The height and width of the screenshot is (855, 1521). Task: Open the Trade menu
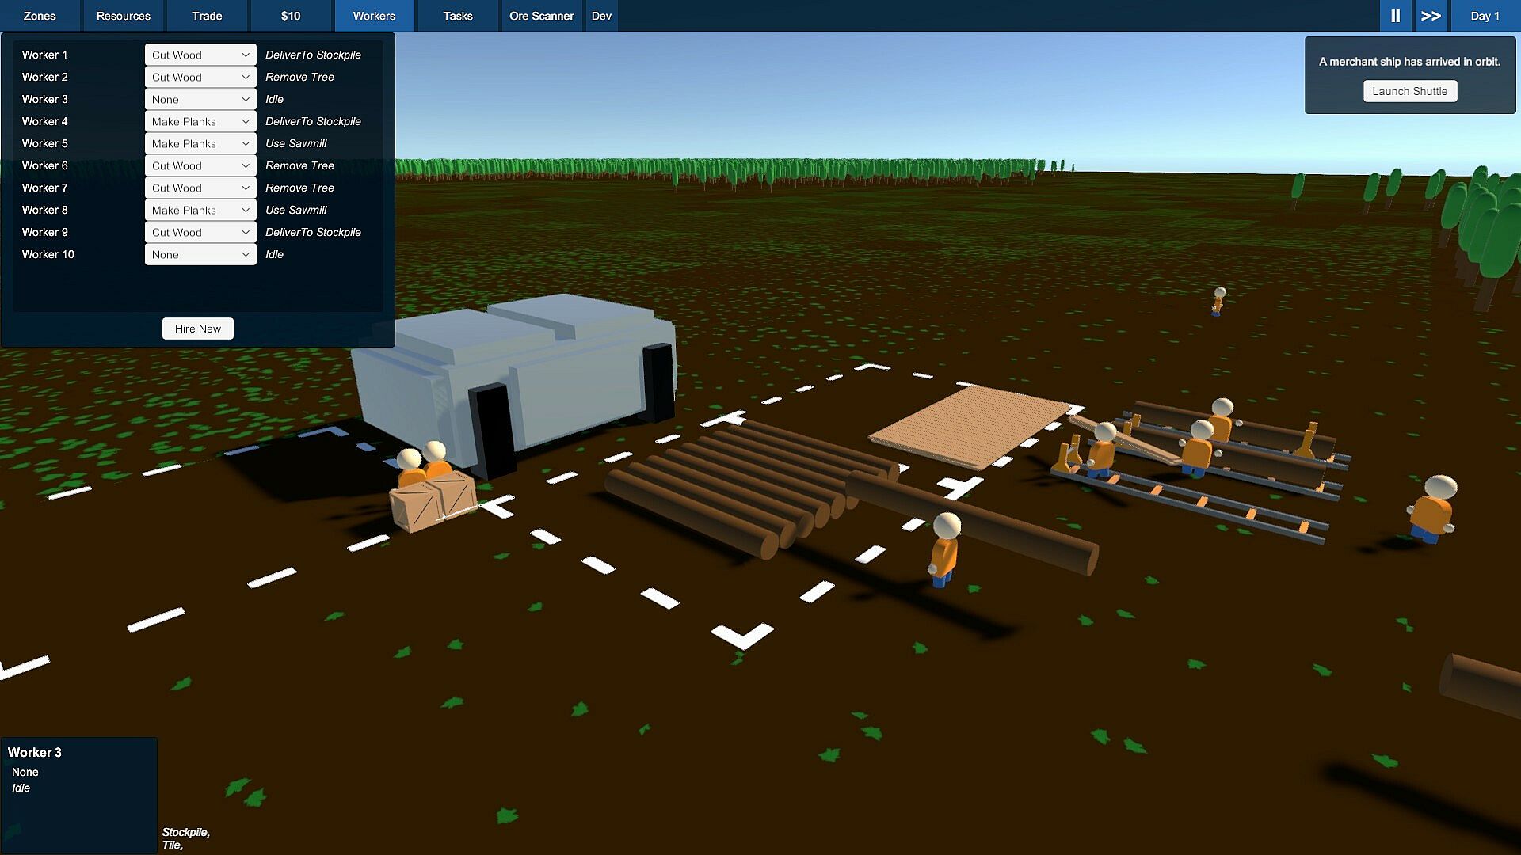click(x=207, y=16)
